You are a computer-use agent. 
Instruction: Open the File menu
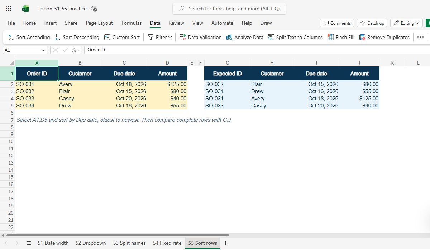click(x=11, y=23)
